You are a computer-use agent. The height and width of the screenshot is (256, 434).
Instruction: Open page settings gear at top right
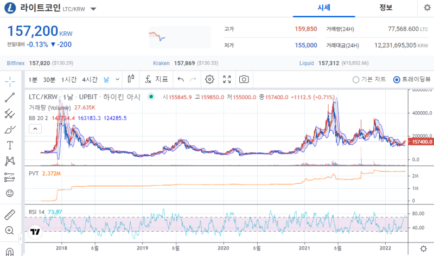pos(427,8)
